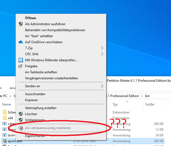The image size is (171, 146).
Task: Click the 39 KB size cell
Action: click(159, 135)
